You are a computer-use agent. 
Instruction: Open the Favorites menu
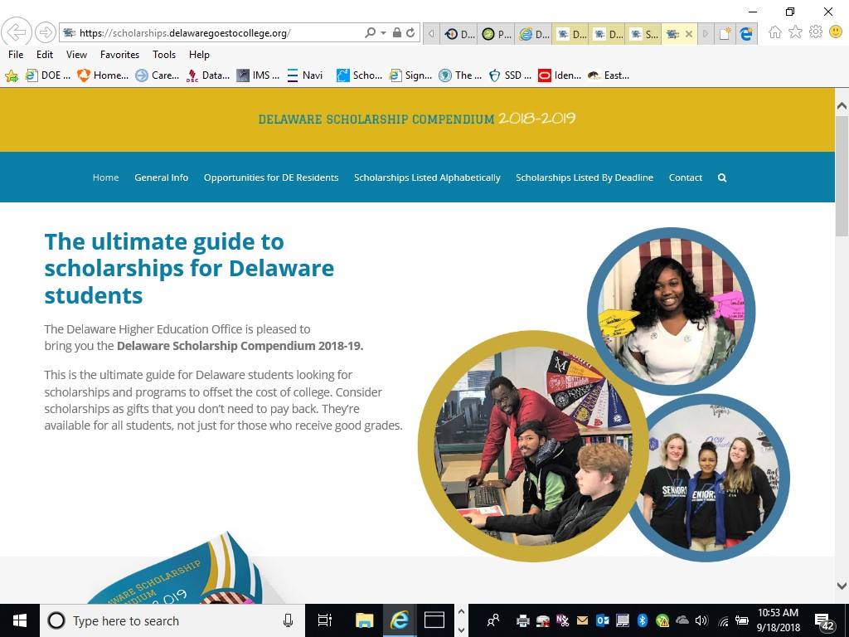tap(119, 55)
